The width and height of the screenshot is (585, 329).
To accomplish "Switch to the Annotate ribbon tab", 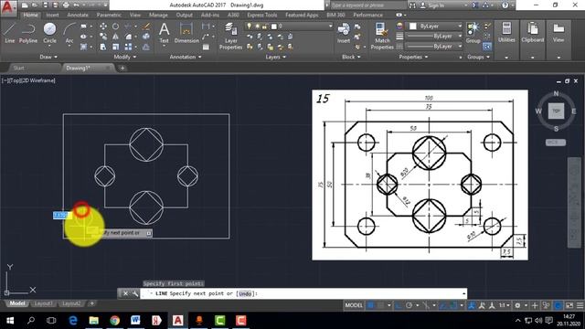I will click(x=78, y=15).
